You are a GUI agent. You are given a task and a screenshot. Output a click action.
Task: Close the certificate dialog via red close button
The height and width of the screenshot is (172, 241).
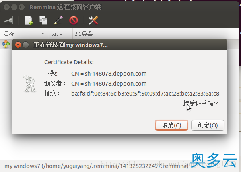click(x=18, y=45)
